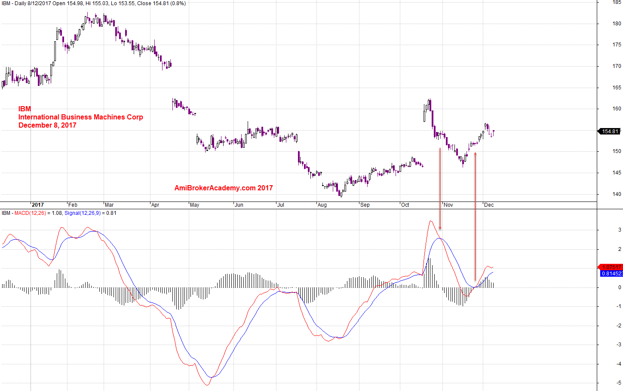
Task: Click 'International Business Machines Corp' label
Action: point(80,117)
